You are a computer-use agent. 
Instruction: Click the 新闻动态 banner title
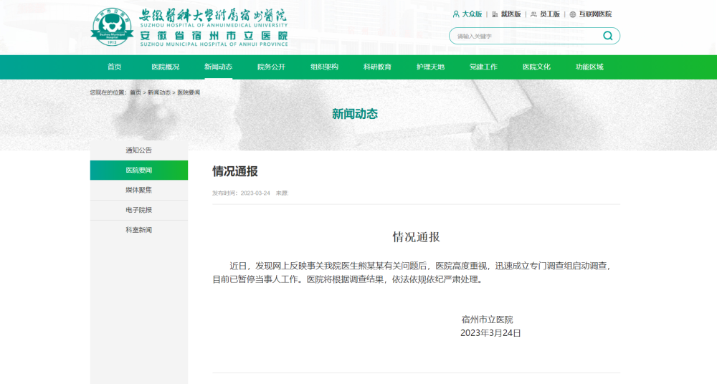[355, 114]
